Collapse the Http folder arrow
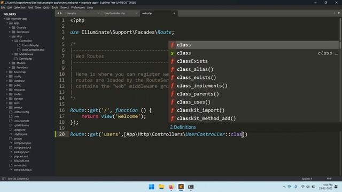Image resolution: width=342 pixels, height=192 pixels. (10, 36)
